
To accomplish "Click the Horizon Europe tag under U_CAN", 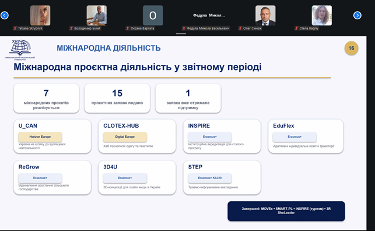I will [40, 136].
